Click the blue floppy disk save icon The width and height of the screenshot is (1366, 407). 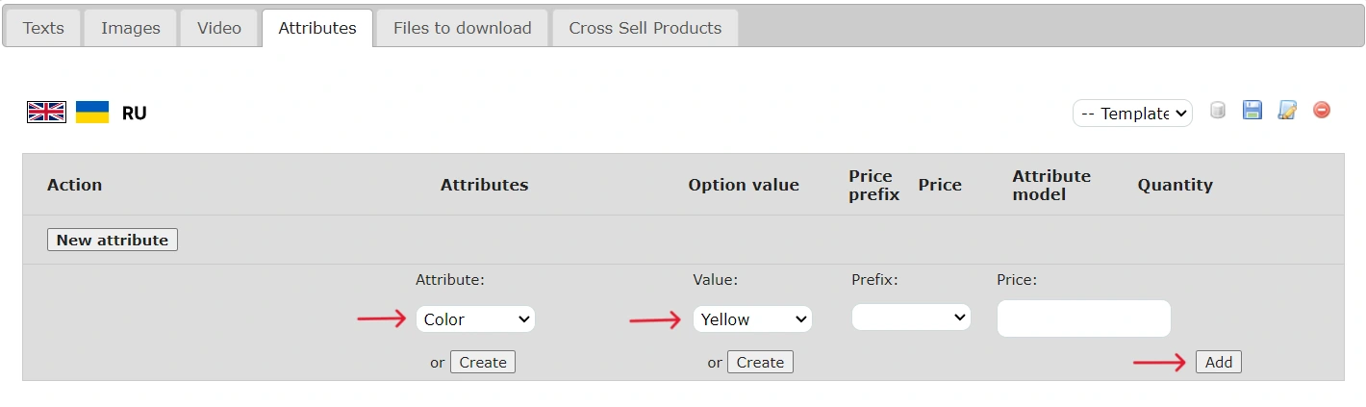[x=1252, y=111]
